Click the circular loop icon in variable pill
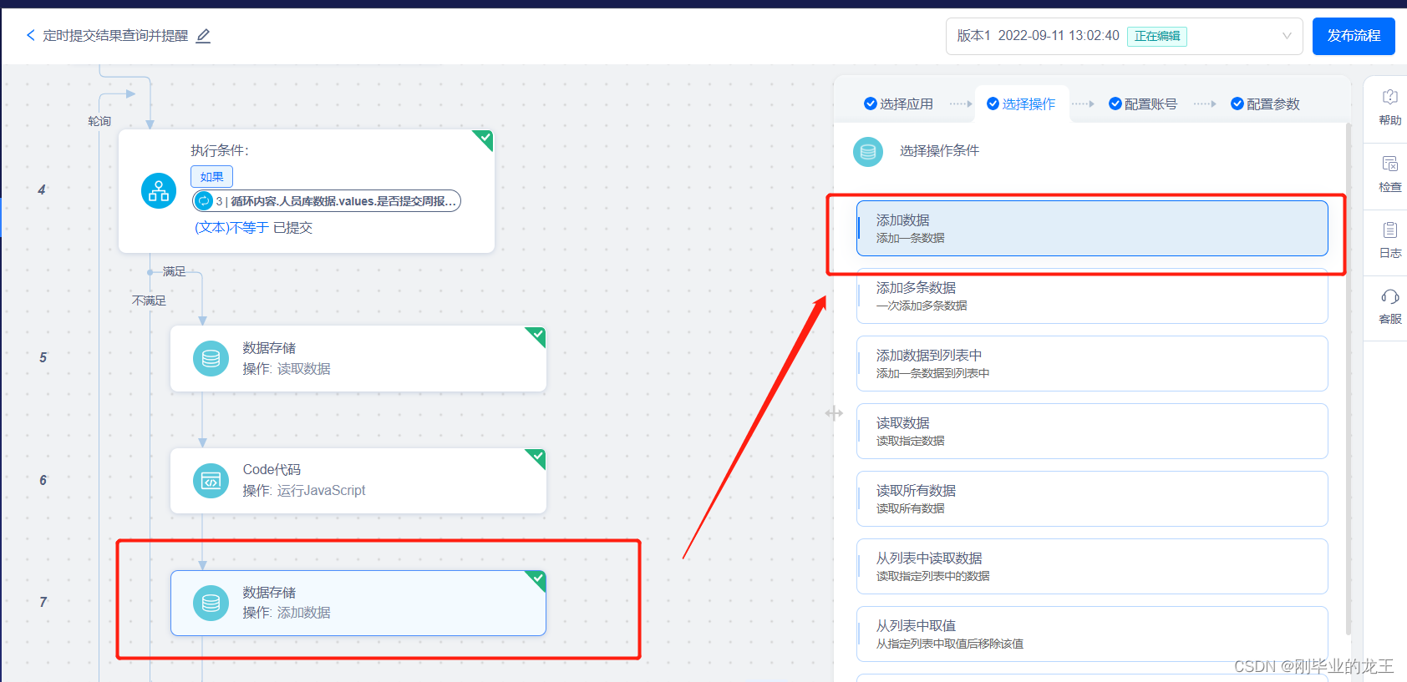The image size is (1407, 682). [x=204, y=200]
